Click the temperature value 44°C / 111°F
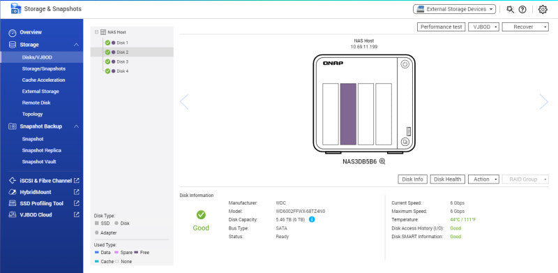 [x=463, y=220]
